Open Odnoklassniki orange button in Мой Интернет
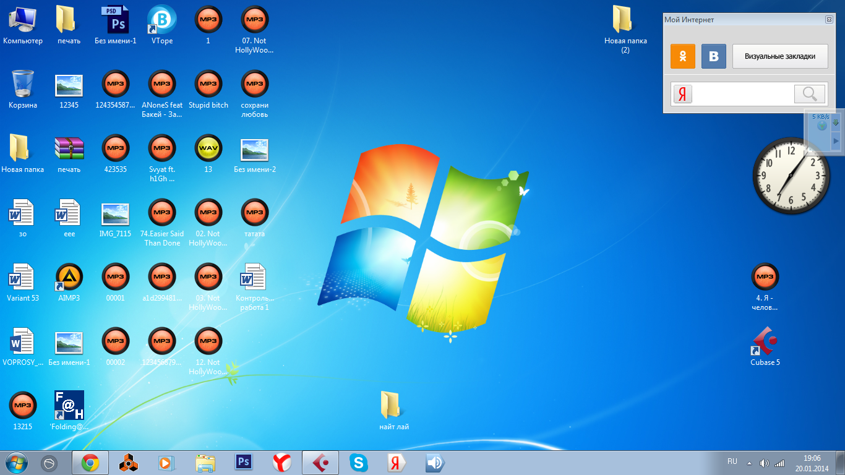The image size is (845, 475). click(x=683, y=56)
